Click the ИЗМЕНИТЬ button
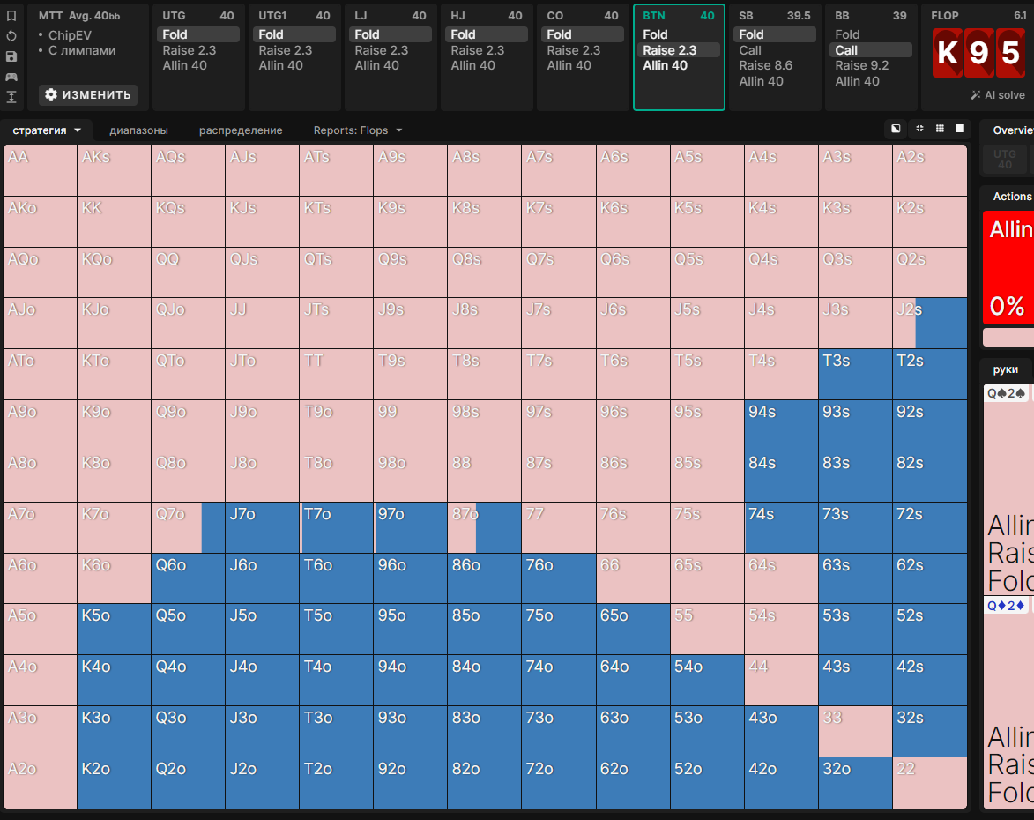This screenshot has height=820, width=1034. [88, 94]
